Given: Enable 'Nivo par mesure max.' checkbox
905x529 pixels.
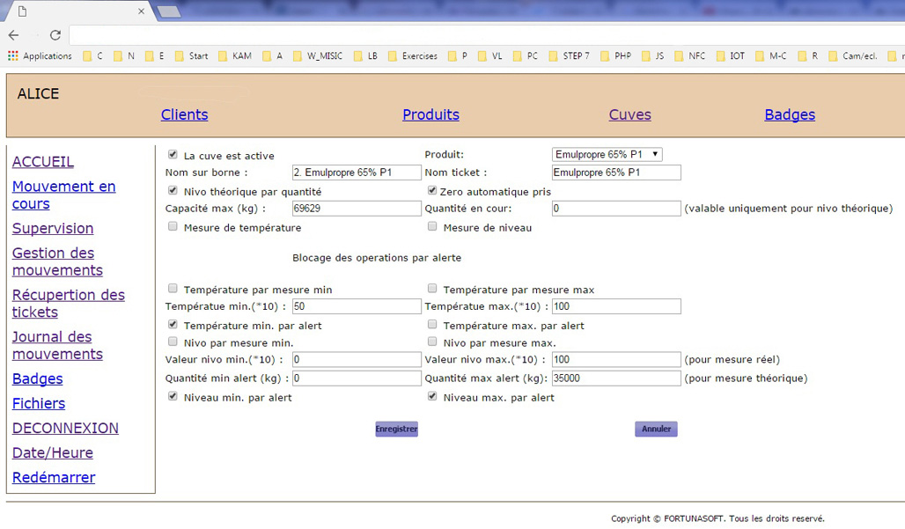Looking at the screenshot, I should pyautogui.click(x=432, y=342).
